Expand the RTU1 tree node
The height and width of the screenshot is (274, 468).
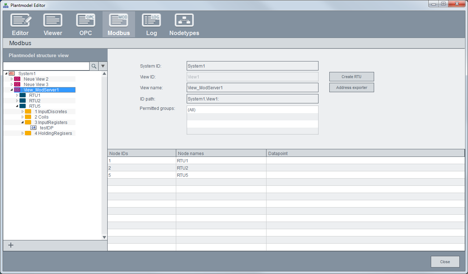(17, 95)
